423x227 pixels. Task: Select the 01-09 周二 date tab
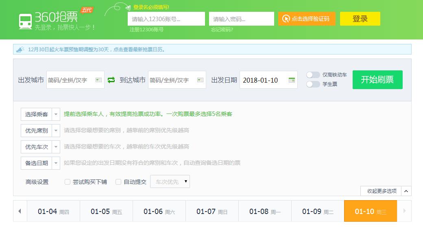pyautogui.click(x=318, y=212)
